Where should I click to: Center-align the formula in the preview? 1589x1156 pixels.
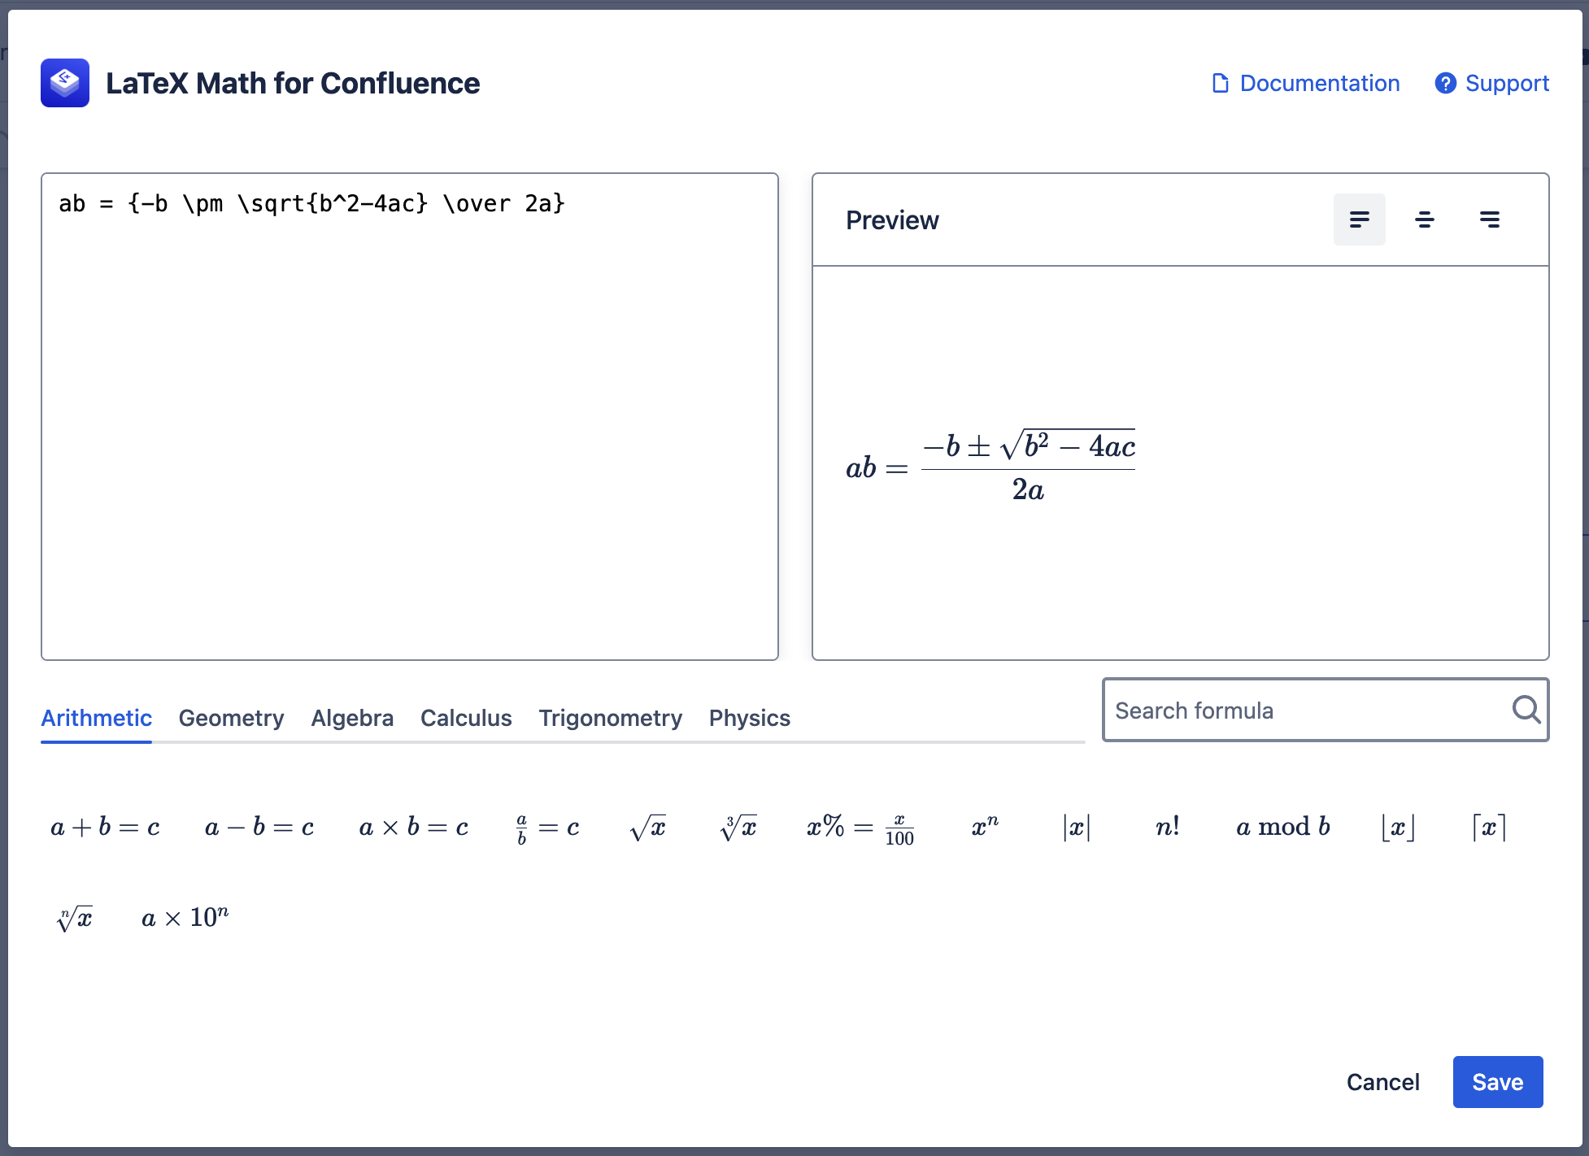click(1424, 219)
